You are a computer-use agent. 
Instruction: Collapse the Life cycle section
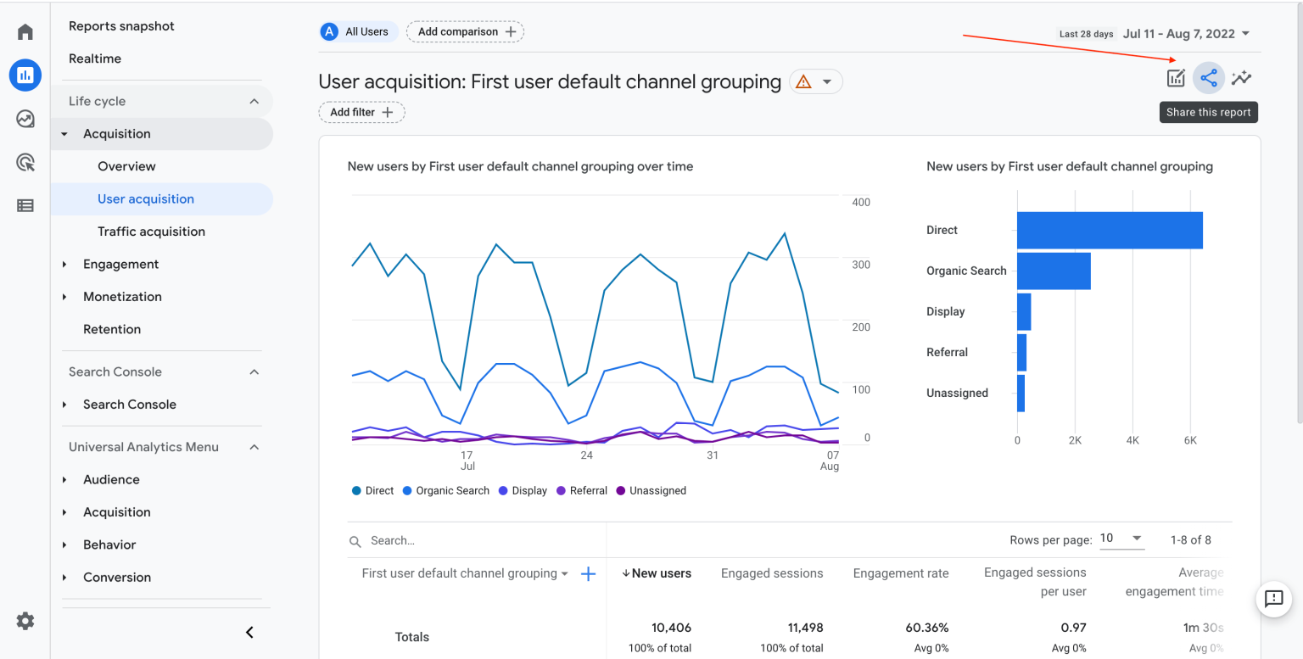click(x=254, y=102)
